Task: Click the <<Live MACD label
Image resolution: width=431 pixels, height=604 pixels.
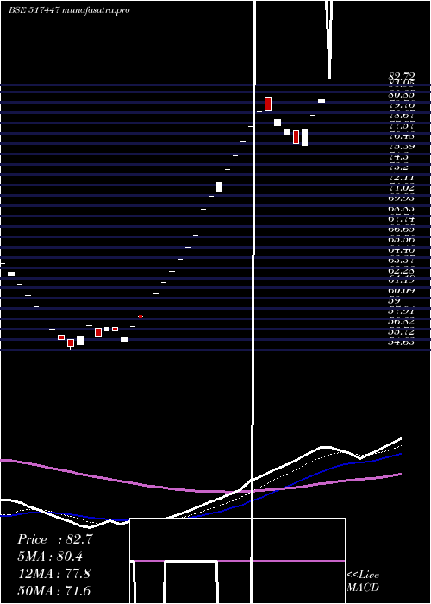Action: [x=363, y=582]
